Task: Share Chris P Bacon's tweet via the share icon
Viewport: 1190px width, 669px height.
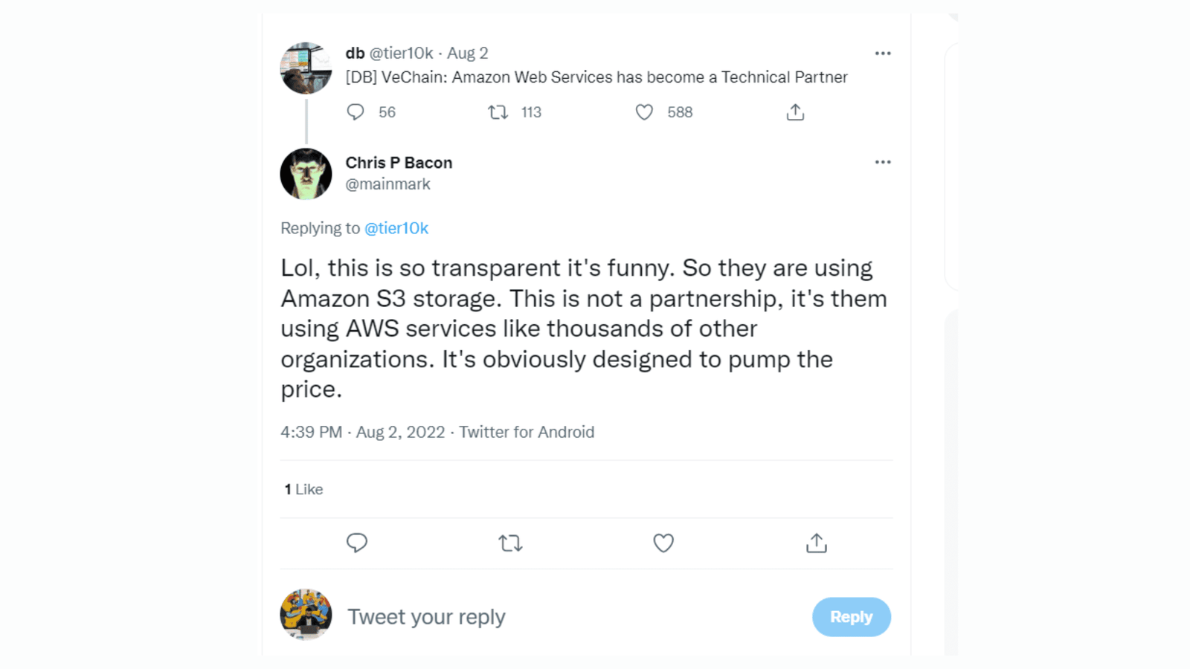Action: 816,543
